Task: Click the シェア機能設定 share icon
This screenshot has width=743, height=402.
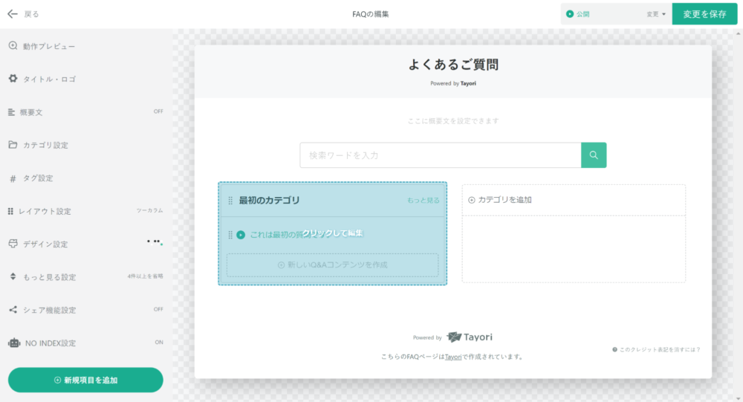Action: 13,310
